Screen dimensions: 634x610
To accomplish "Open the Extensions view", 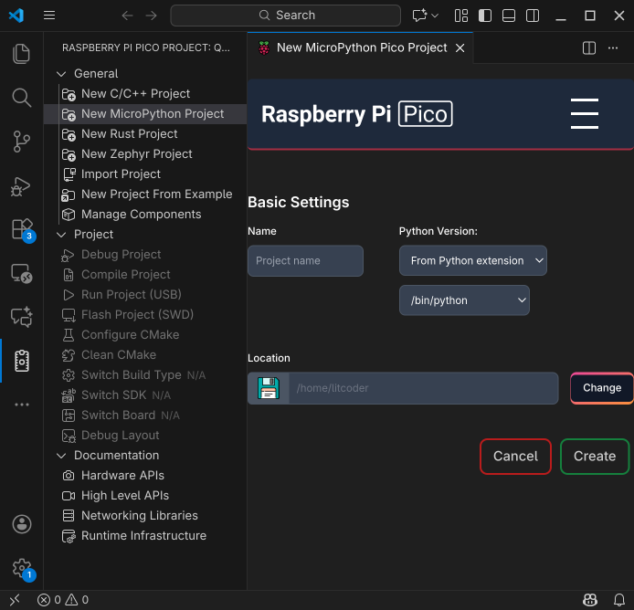I will [22, 229].
